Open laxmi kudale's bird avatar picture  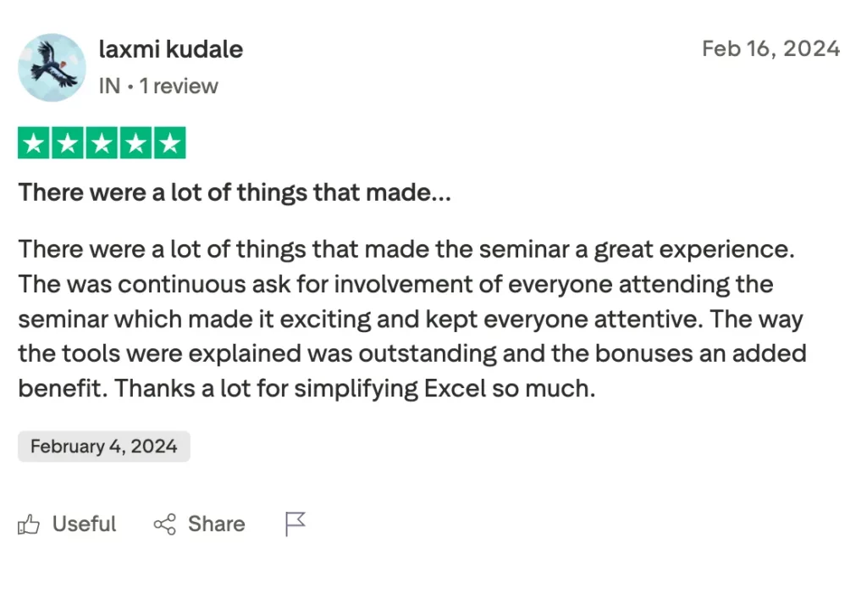pos(52,68)
